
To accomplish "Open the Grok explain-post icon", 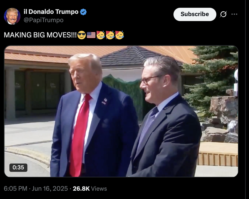I will [223, 14].
